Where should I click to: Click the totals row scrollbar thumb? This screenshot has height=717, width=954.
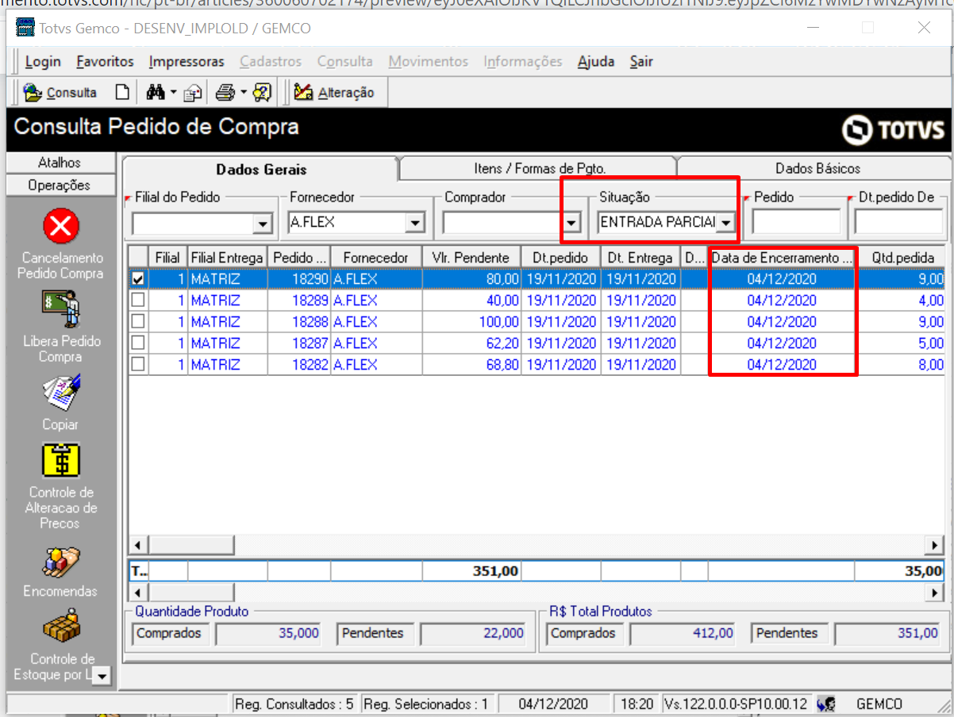pos(191,592)
